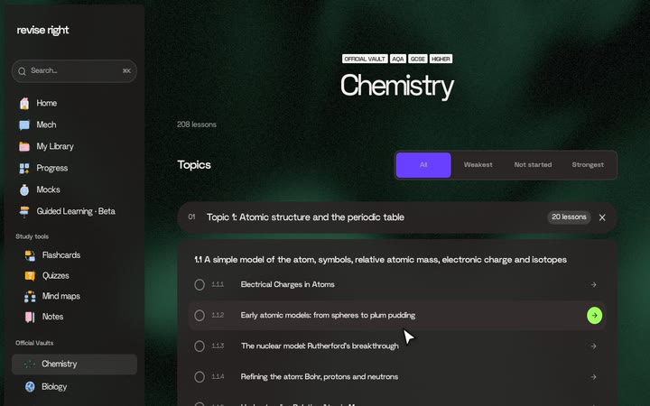Select the All topics filter tab
650x406 pixels.
[423, 165]
